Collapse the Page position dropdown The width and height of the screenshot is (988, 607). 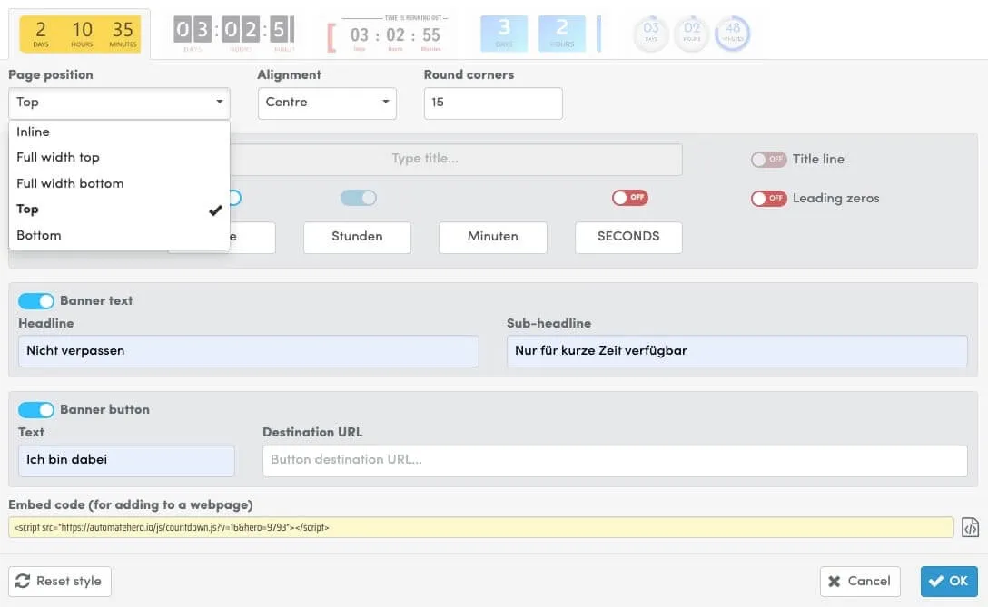[x=119, y=103]
